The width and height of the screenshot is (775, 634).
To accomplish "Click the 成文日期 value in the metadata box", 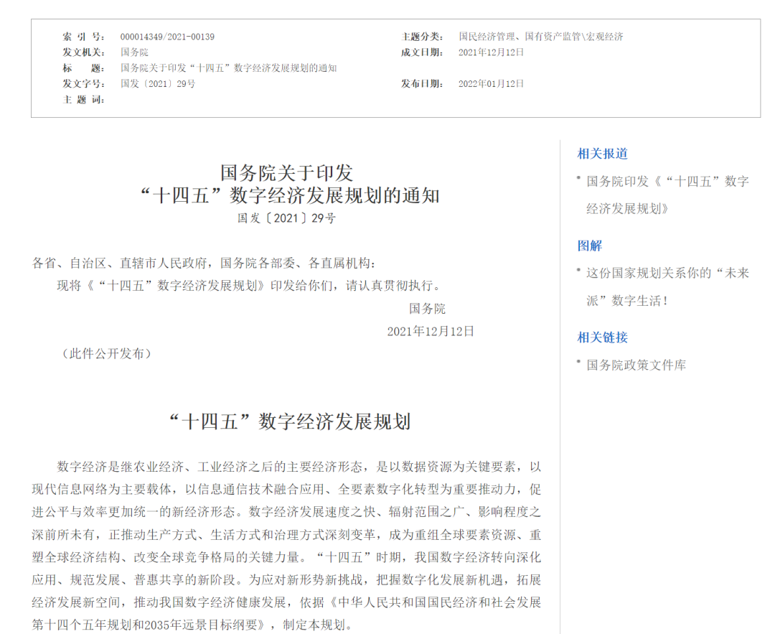I will 491,52.
